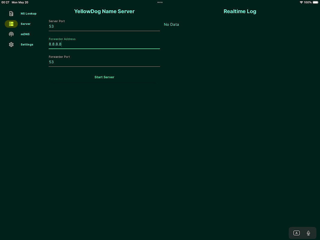Image resolution: width=320 pixels, height=240 pixels.
Task: Start the name server
Action: [104, 77]
